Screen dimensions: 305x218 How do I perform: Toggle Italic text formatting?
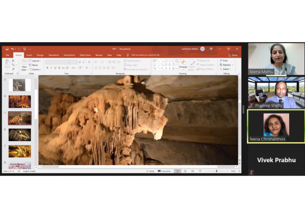click(51, 68)
